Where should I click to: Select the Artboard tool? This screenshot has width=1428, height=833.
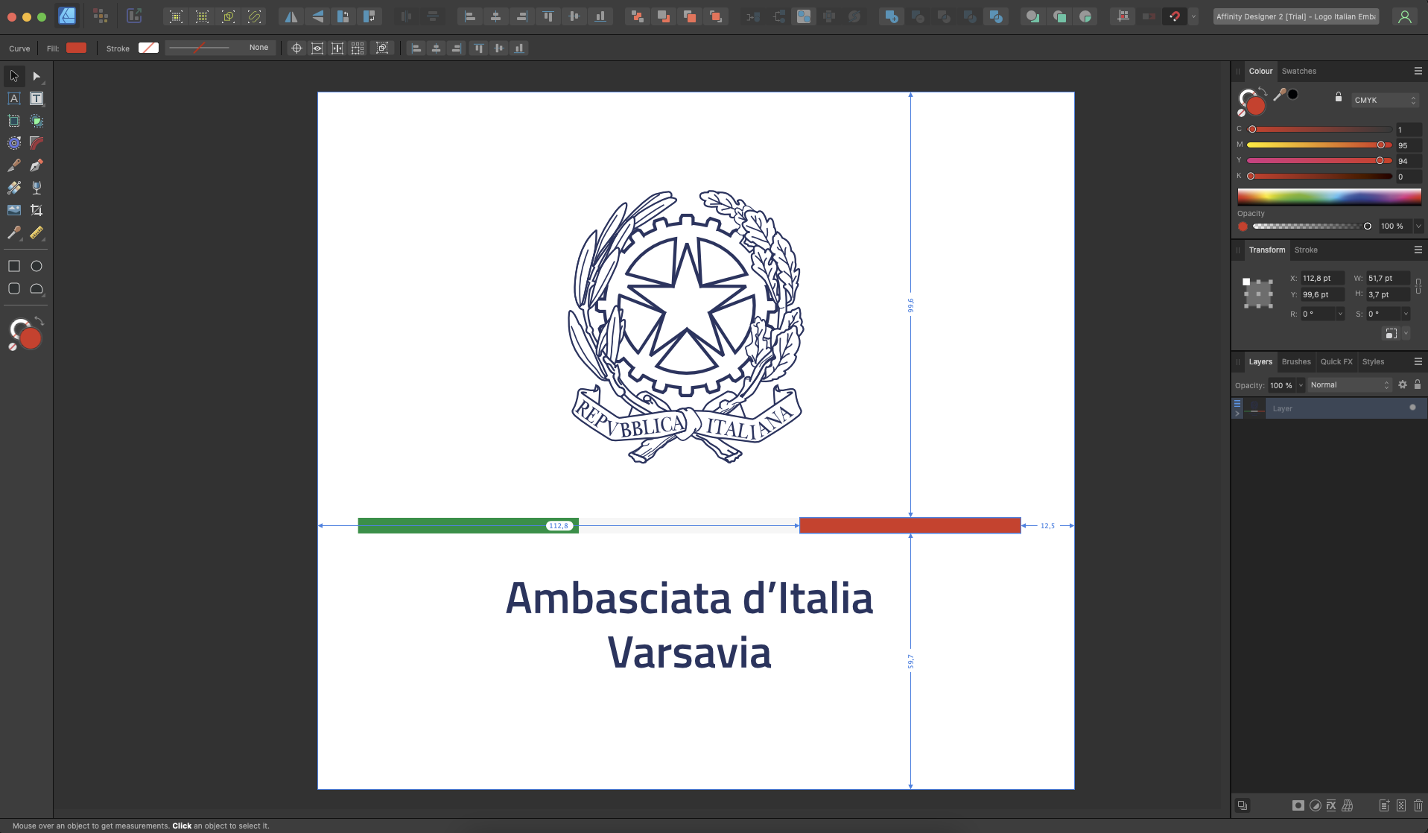(x=14, y=121)
